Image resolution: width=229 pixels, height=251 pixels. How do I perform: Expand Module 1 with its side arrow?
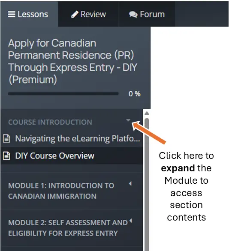130,184
